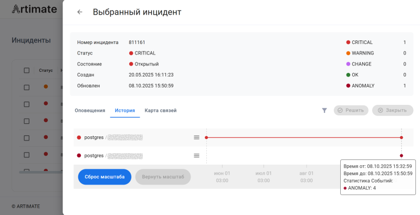Image resolution: width=420 pixels, height=215 pixels.
Task: Click the dark red anomaly point on timeline
Action: tap(401, 156)
